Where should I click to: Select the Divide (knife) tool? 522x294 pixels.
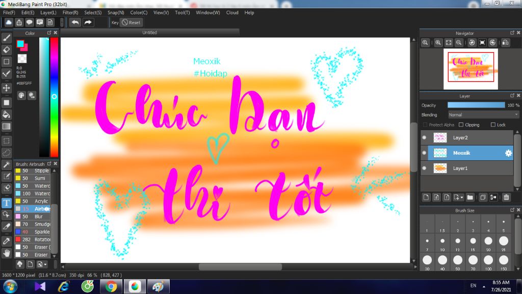click(6, 227)
